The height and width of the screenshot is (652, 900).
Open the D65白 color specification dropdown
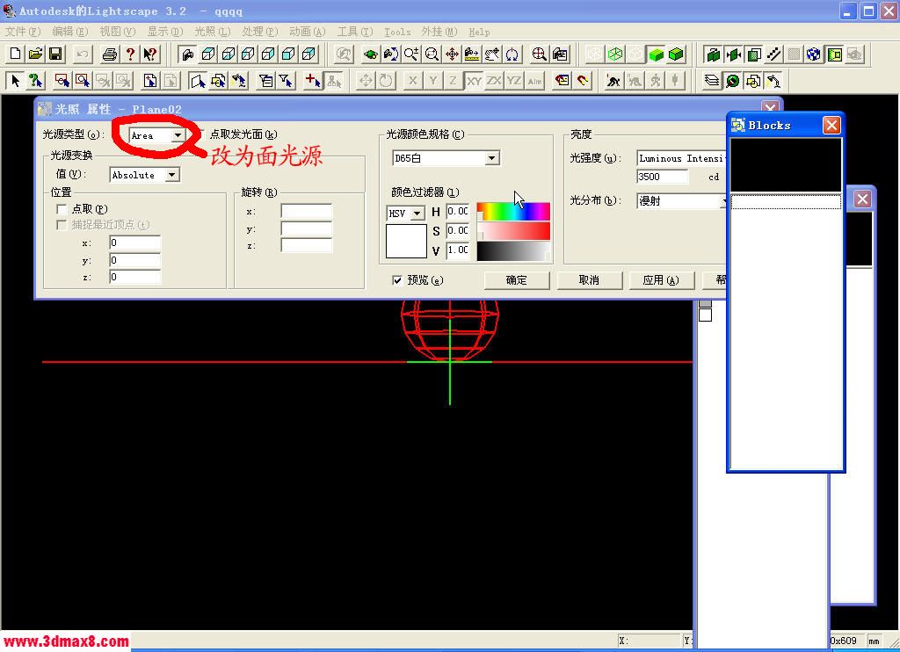coord(492,158)
